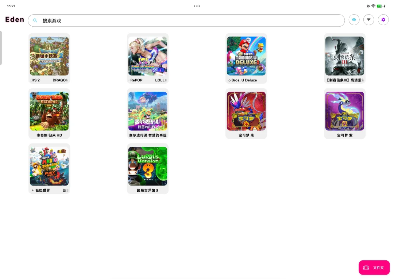The image size is (394, 279).
Task: Open Dragon Quest Builders 2 cover
Action: click(49, 56)
